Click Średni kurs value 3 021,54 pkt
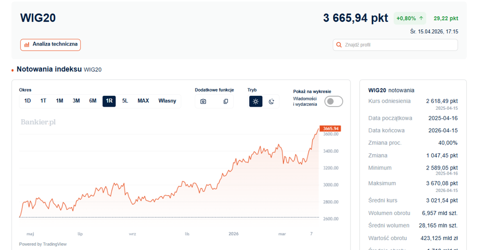This screenshot has height=250, width=495. click(x=442, y=200)
